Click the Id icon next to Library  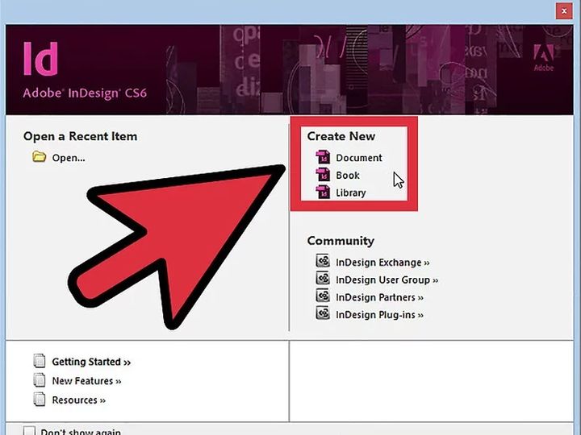323,193
